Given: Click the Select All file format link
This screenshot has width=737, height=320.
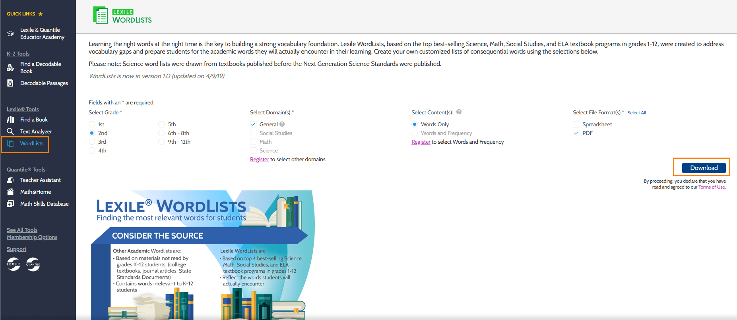Looking at the screenshot, I should tap(636, 113).
